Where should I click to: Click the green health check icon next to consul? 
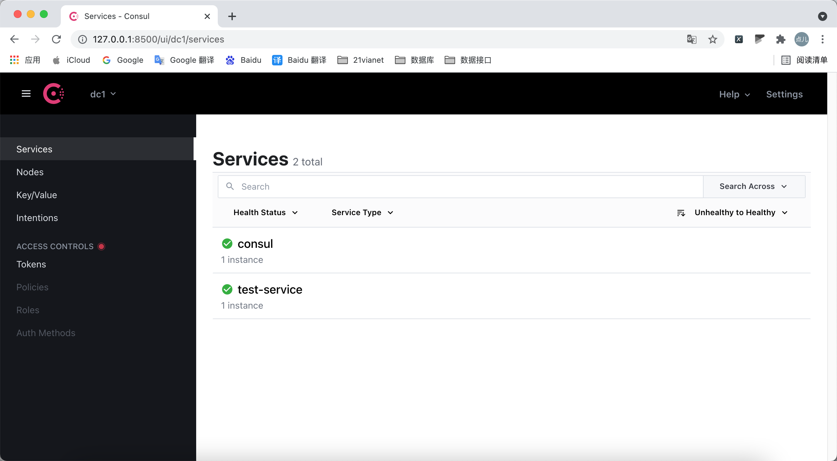point(227,243)
